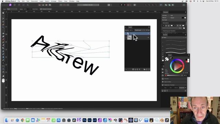Open Lightroom Classic from the Dock
The height and width of the screenshot is (124, 220).
[x=95, y=120]
